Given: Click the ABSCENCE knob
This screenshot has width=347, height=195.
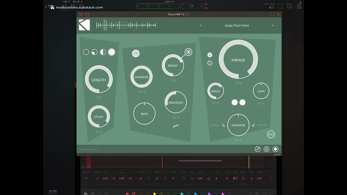Looking at the screenshot, I should [x=176, y=102].
